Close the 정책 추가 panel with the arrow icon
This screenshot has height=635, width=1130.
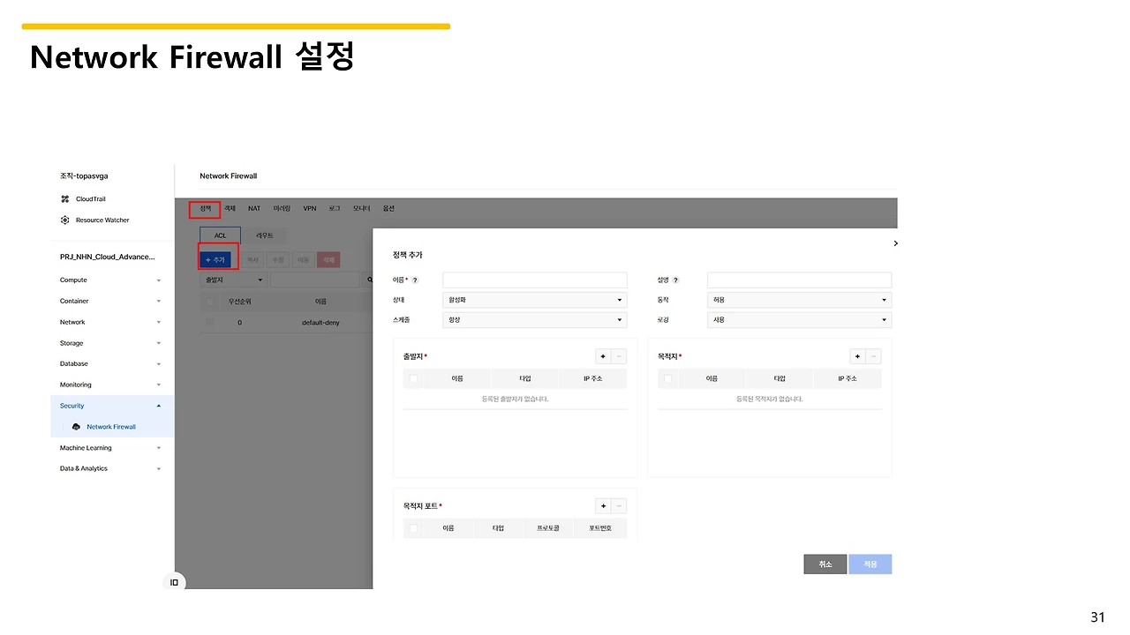click(895, 243)
